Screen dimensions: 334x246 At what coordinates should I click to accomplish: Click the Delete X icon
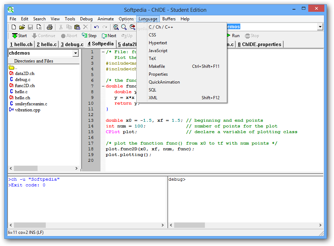[85, 27]
